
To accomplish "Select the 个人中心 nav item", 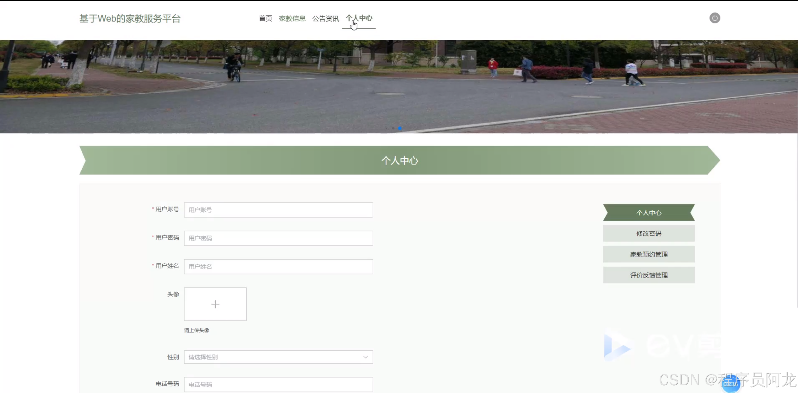I will (x=359, y=18).
